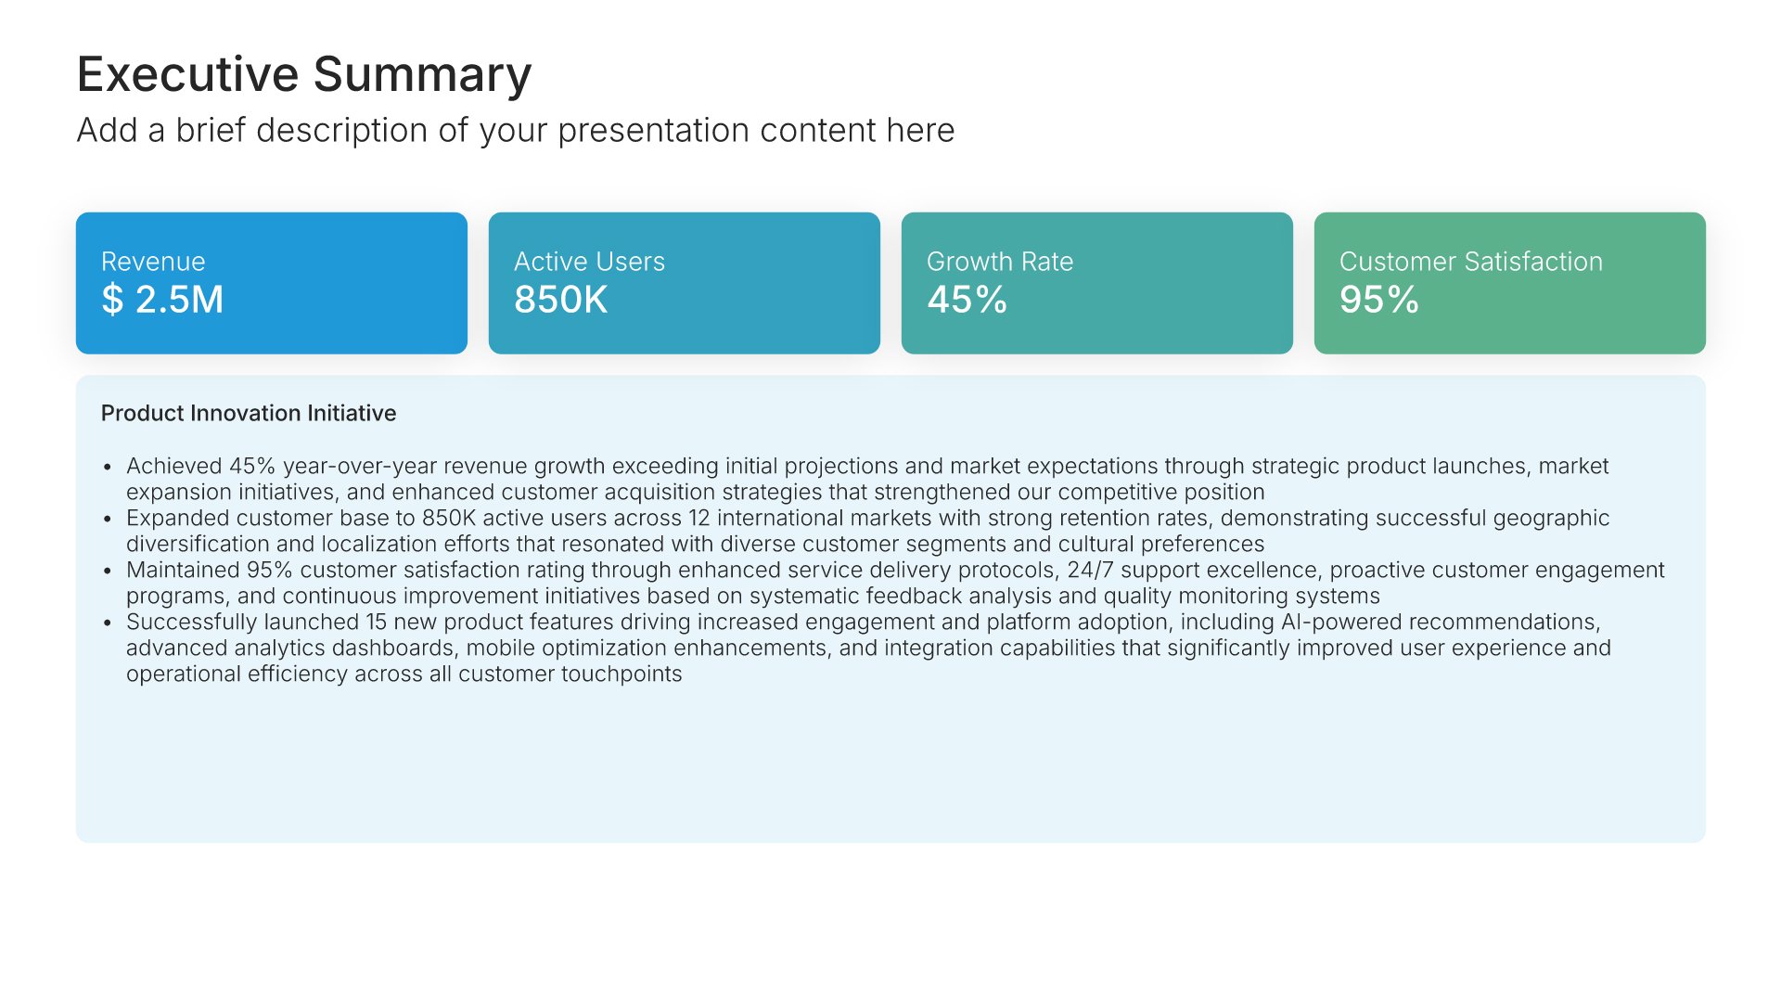
Task: Click the bullet dot before "Maintained 95%"
Action: pos(108,571)
